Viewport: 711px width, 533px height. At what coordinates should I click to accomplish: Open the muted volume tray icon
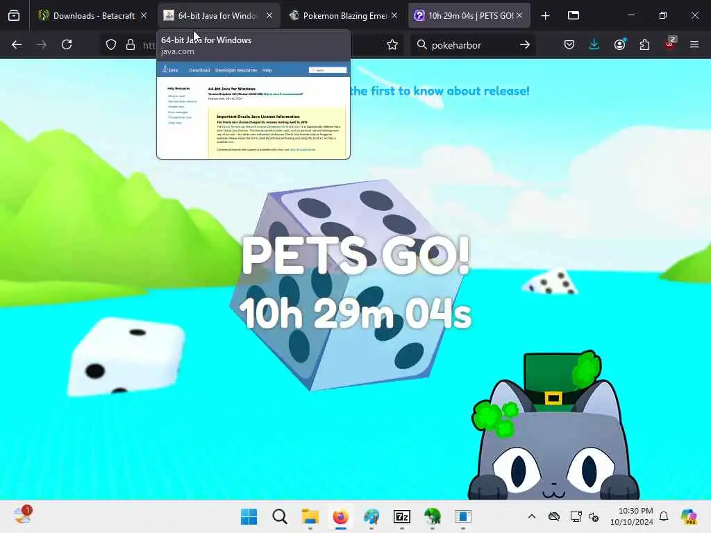click(x=594, y=516)
